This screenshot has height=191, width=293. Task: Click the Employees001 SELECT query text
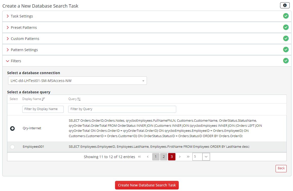pyautogui.click(x=159, y=147)
